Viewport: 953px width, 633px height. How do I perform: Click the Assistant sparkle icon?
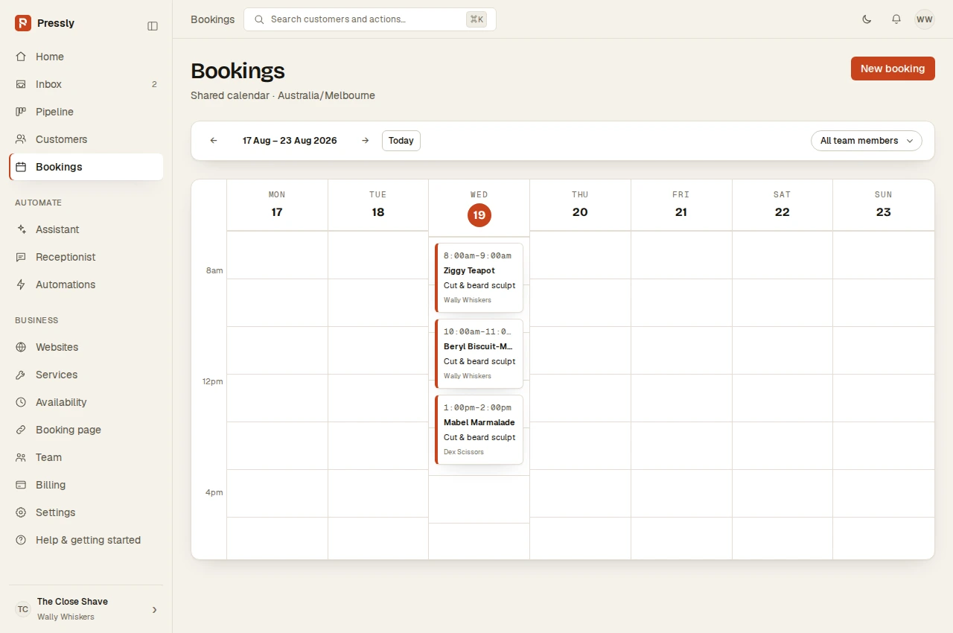(21, 229)
